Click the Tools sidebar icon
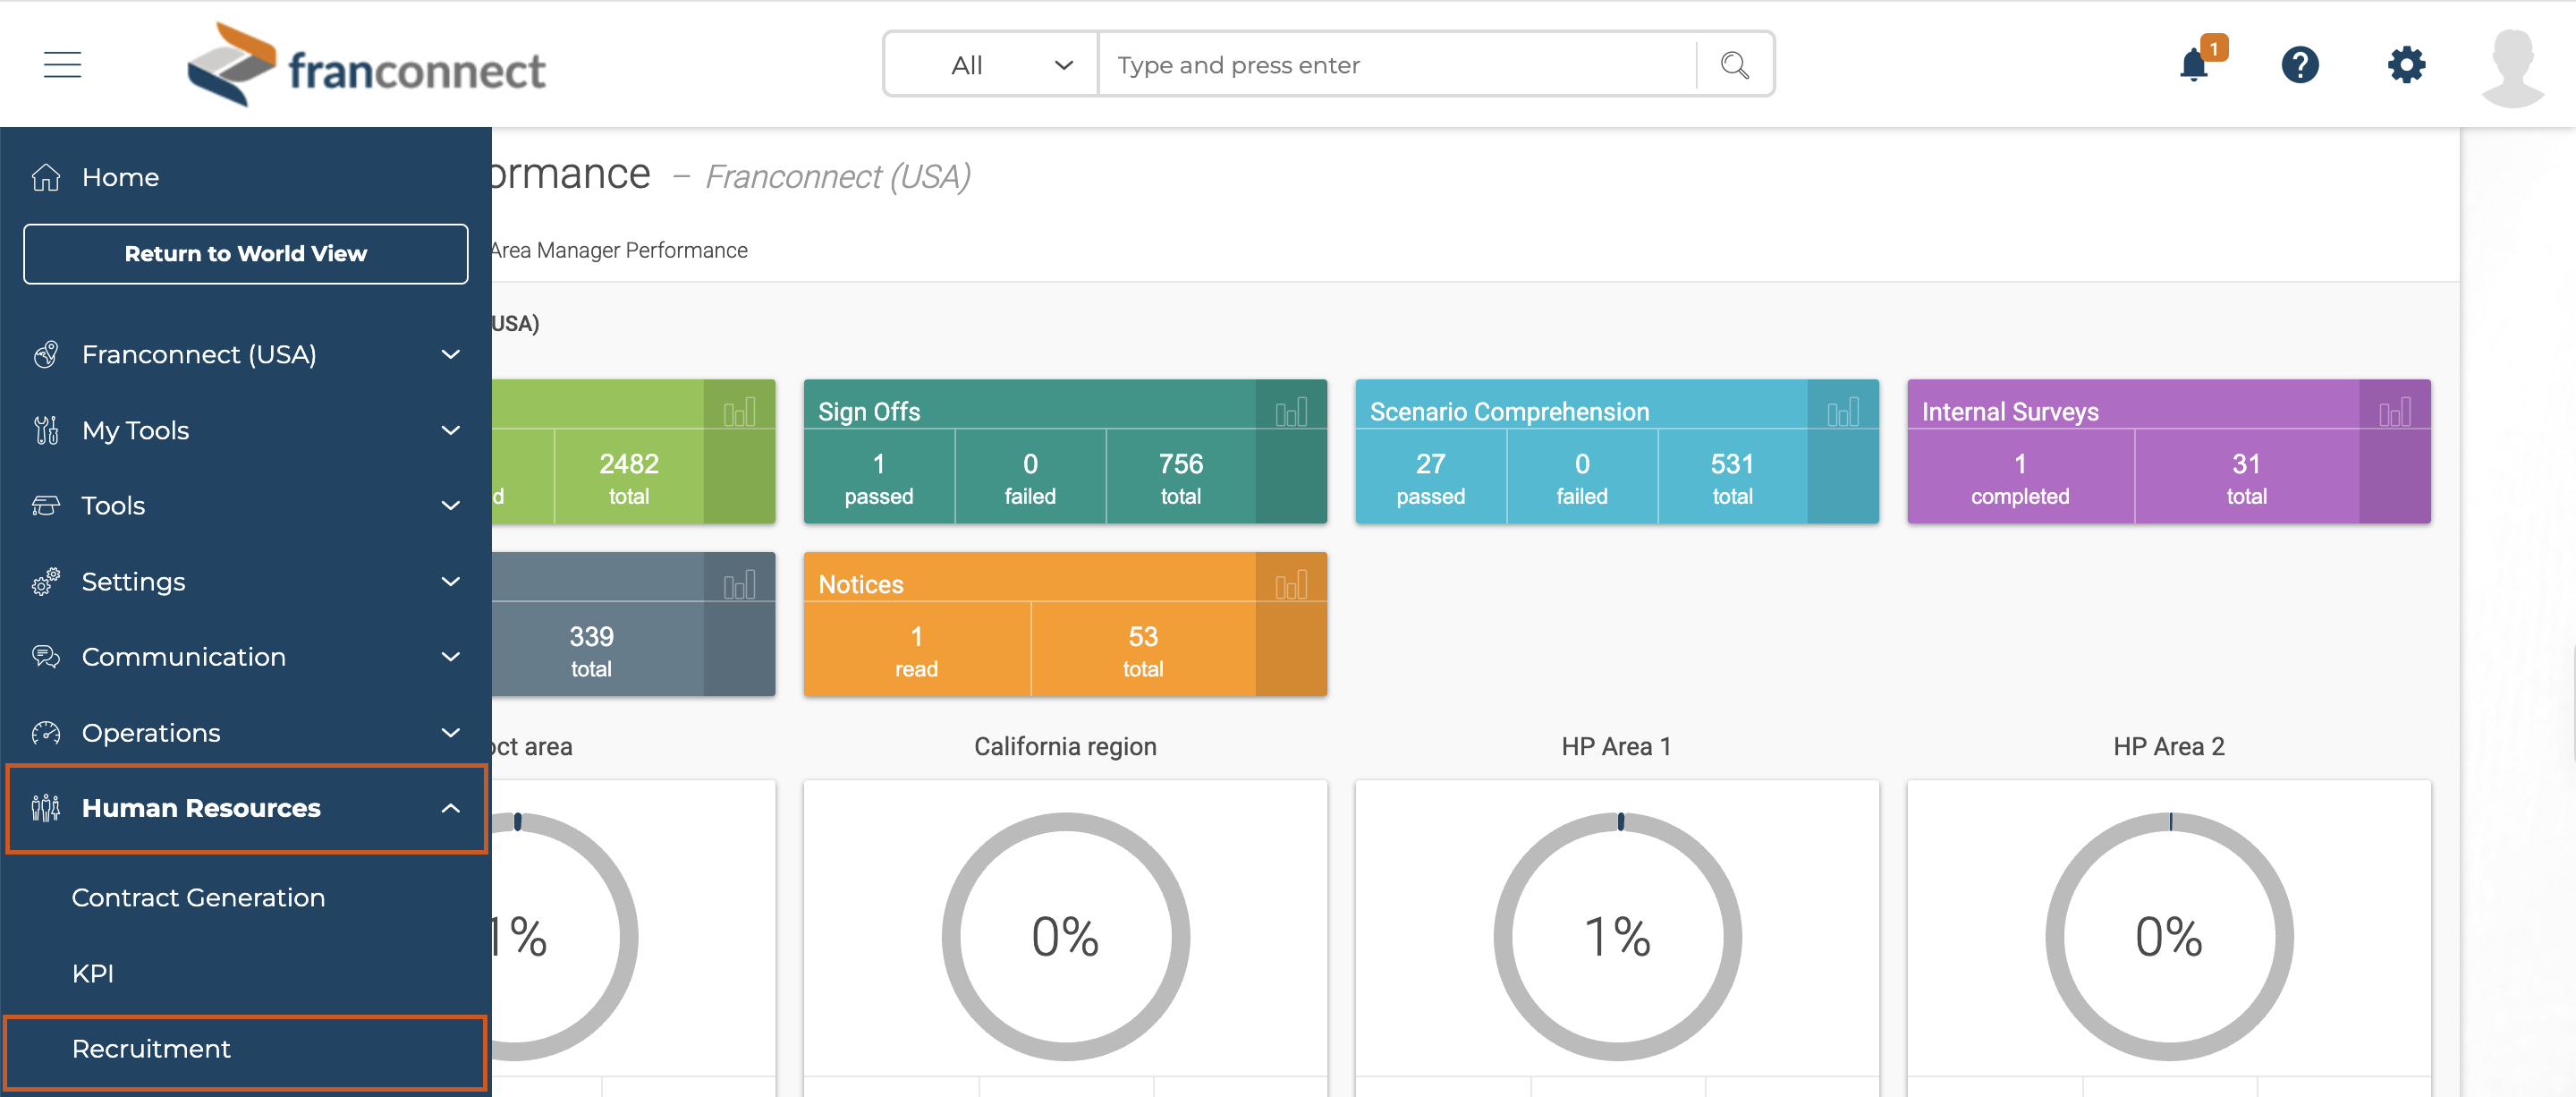The height and width of the screenshot is (1097, 2576). click(x=46, y=506)
